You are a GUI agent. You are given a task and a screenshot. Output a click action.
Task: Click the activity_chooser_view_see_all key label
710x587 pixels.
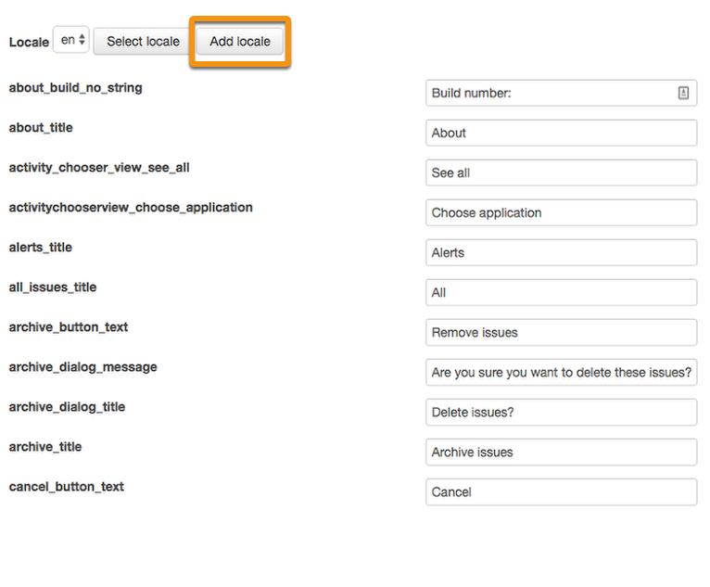(99, 168)
